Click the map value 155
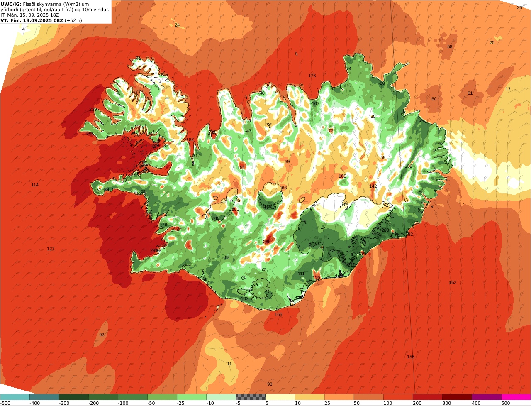Viewport: 531px width, 406px height. coord(411,357)
